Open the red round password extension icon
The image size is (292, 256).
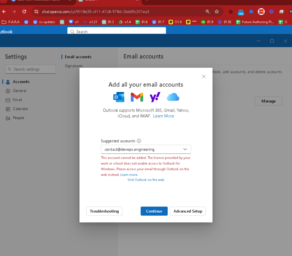[261, 12]
